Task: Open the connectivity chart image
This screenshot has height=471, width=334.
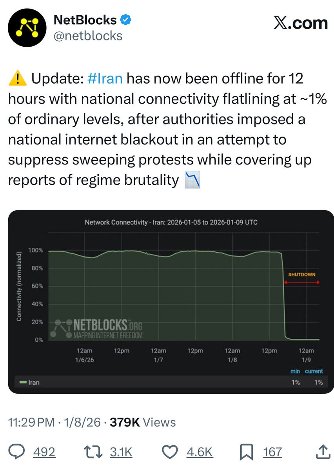Action: 171,302
